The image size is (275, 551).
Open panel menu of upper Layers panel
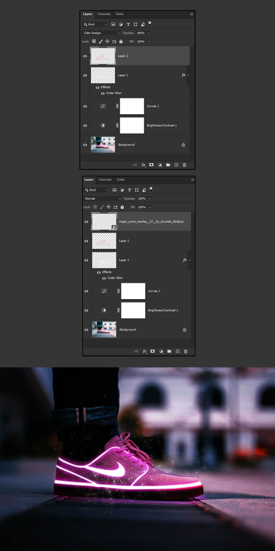(x=192, y=14)
